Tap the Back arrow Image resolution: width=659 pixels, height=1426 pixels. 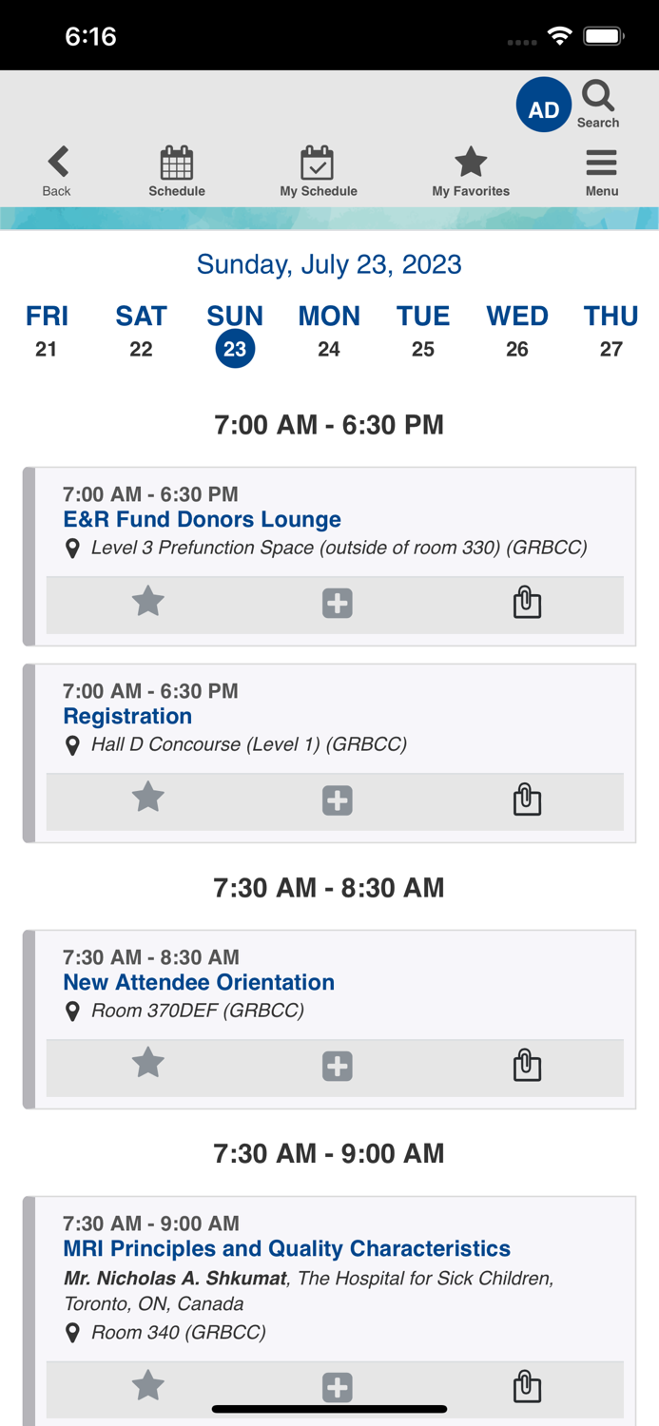[x=56, y=169]
